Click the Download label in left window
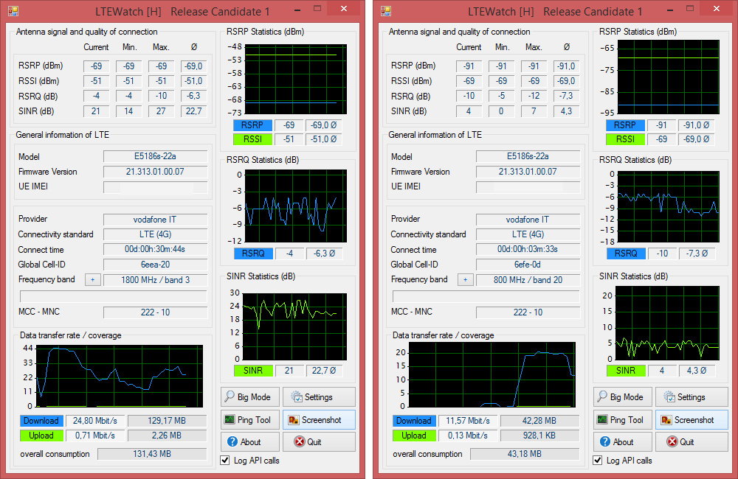 pos(41,421)
